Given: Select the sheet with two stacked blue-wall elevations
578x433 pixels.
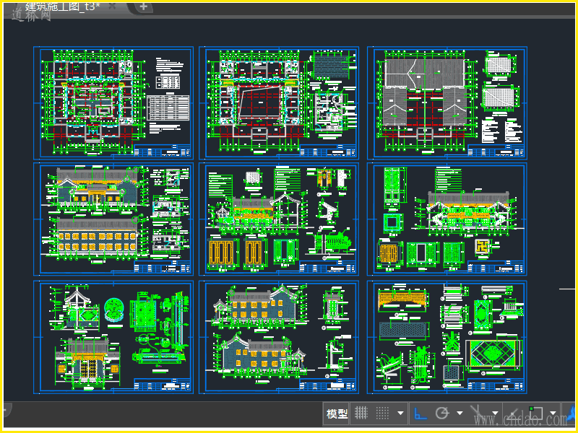Looking at the screenshot, I should pos(278,337).
